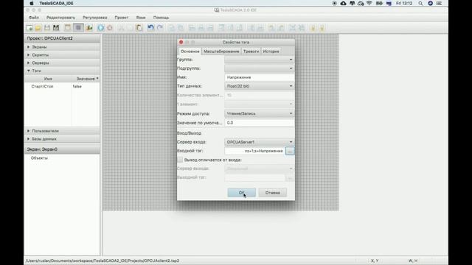Click the Имя field containing Напряжение
472x265 pixels.
point(260,77)
